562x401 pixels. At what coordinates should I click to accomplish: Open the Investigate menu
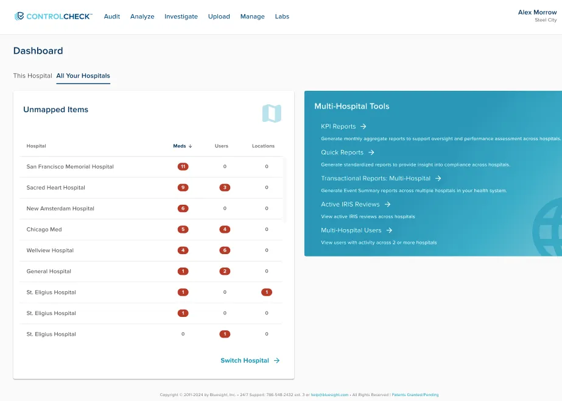(x=181, y=16)
